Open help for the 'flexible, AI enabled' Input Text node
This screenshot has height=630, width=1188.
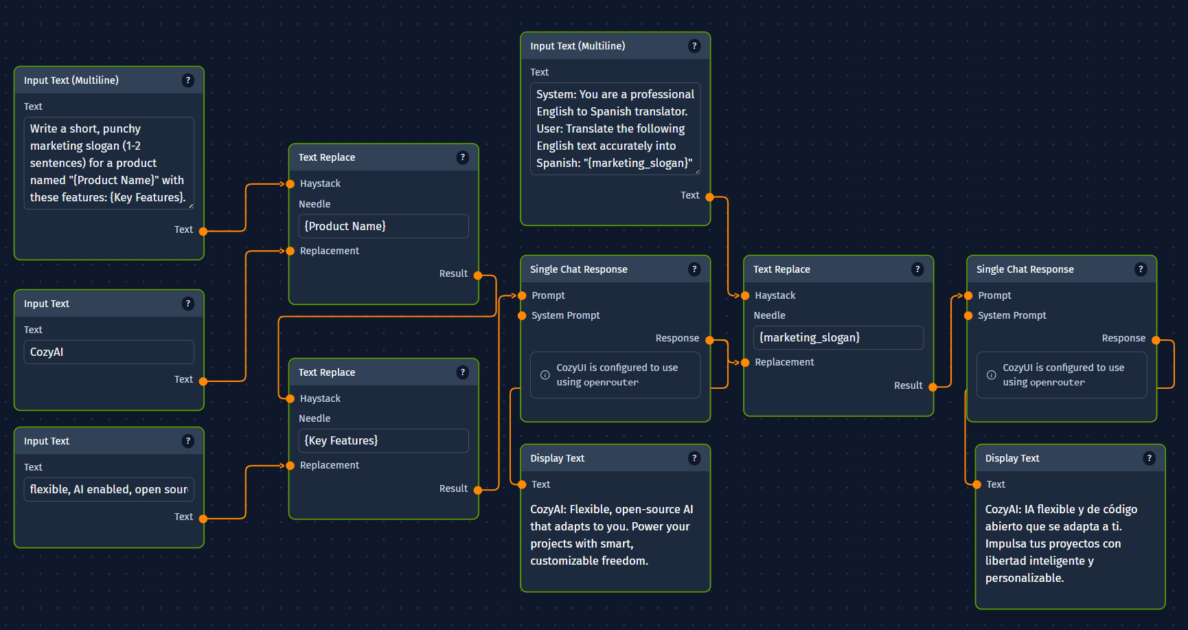pyautogui.click(x=187, y=441)
